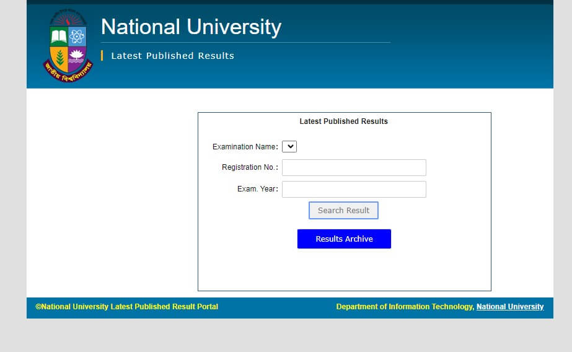Follow the National University footer link

click(510, 307)
